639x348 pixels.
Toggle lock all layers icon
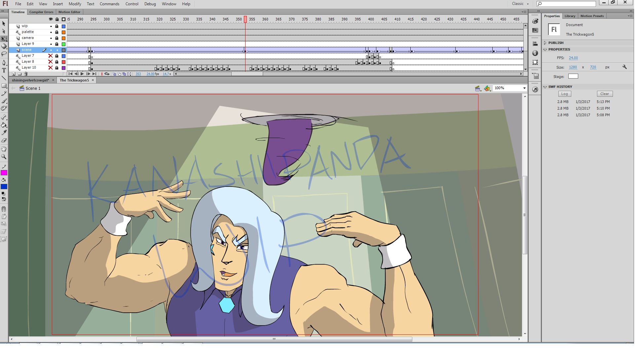(57, 19)
